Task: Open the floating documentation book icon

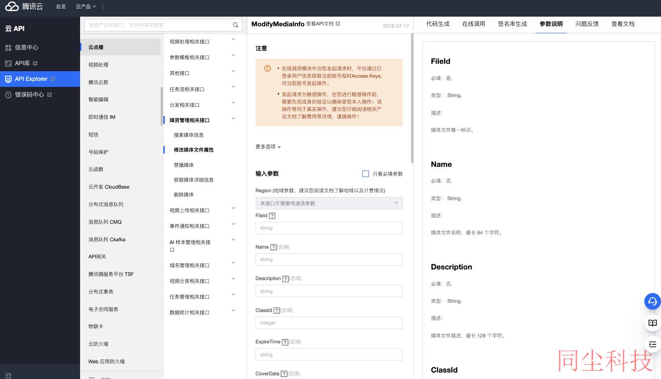Action: coord(653,323)
